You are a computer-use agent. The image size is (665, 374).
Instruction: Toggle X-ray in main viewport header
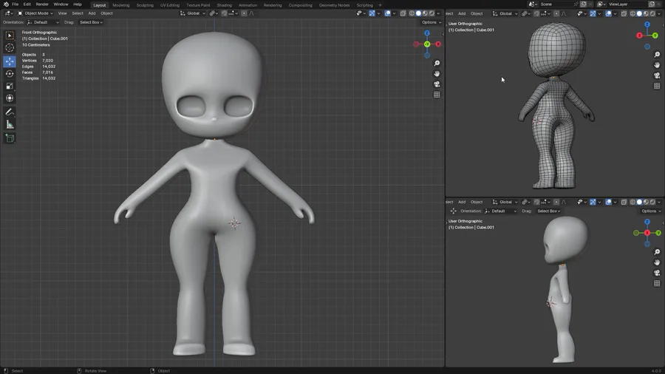(x=403, y=13)
